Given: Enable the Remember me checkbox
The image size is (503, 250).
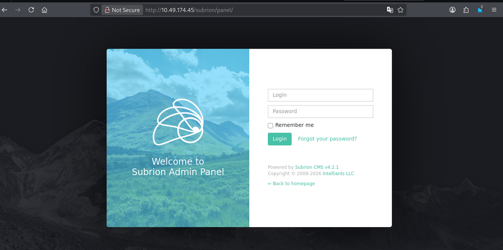Looking at the screenshot, I should point(270,126).
